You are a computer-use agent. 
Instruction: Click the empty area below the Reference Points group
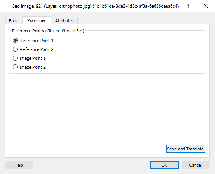click(x=107, y=108)
